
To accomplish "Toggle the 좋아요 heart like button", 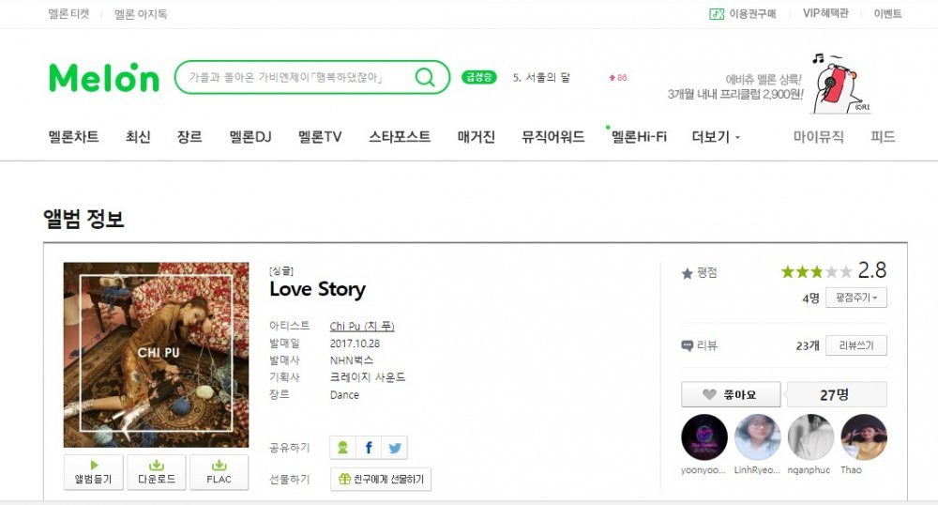I will 731,394.
